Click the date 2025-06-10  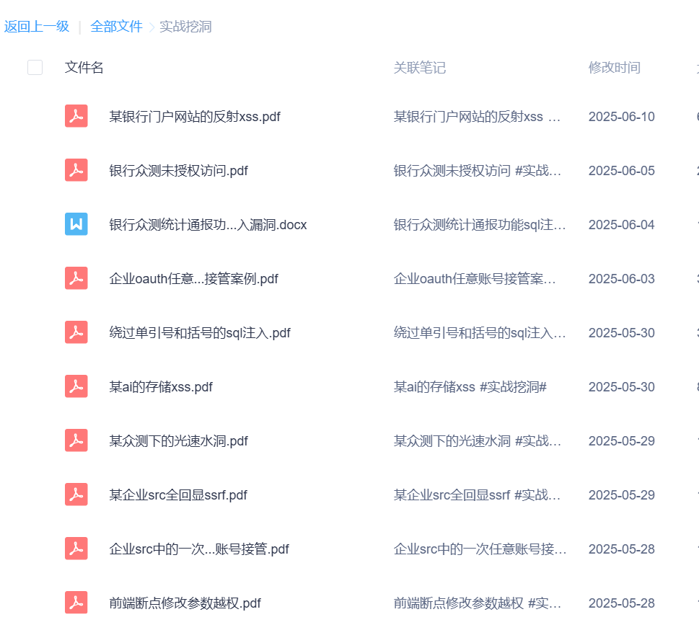point(621,116)
